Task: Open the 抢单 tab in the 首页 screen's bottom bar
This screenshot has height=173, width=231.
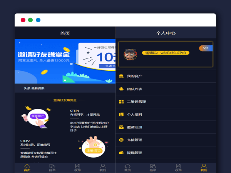Action: point(52,168)
